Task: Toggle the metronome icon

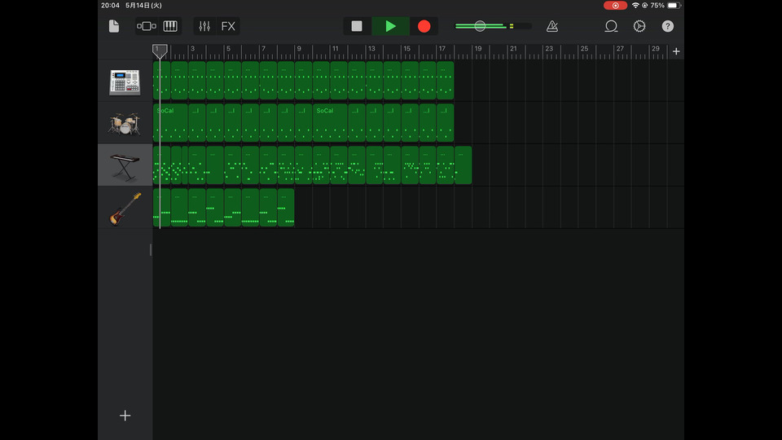Action: tap(552, 26)
